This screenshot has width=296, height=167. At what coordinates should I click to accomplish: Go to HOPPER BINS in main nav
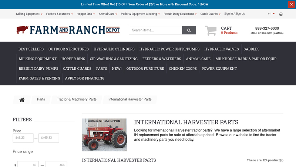pyautogui.click(x=73, y=59)
